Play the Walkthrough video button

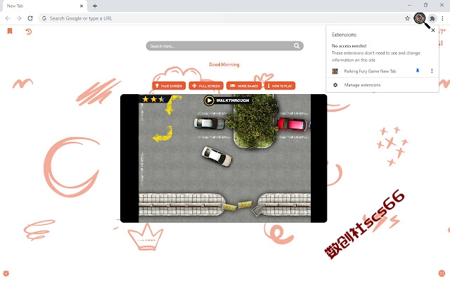(227, 100)
